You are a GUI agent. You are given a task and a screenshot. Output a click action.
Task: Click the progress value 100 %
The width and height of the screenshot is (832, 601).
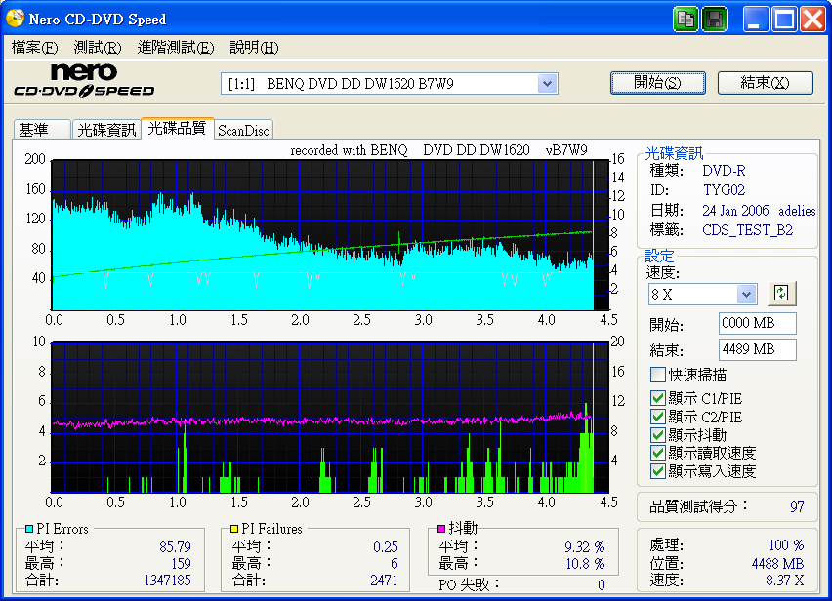pos(786,545)
